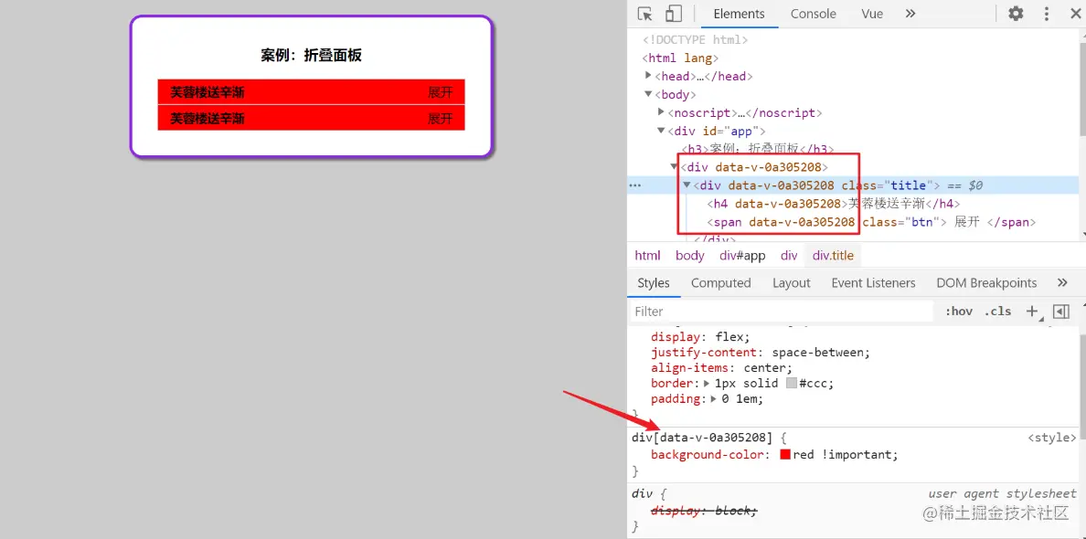
Task: Edit the red !important value
Action: coord(845,455)
